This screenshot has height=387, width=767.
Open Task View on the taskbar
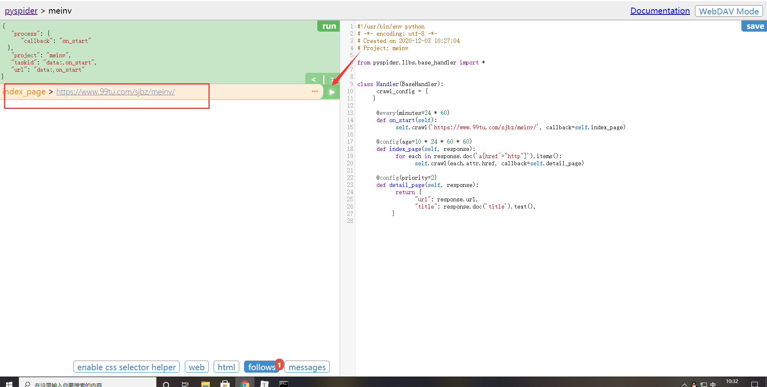185,384
